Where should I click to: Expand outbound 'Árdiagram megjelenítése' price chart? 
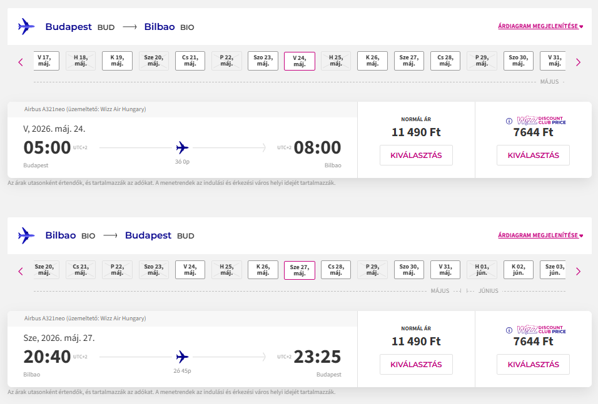pos(540,26)
